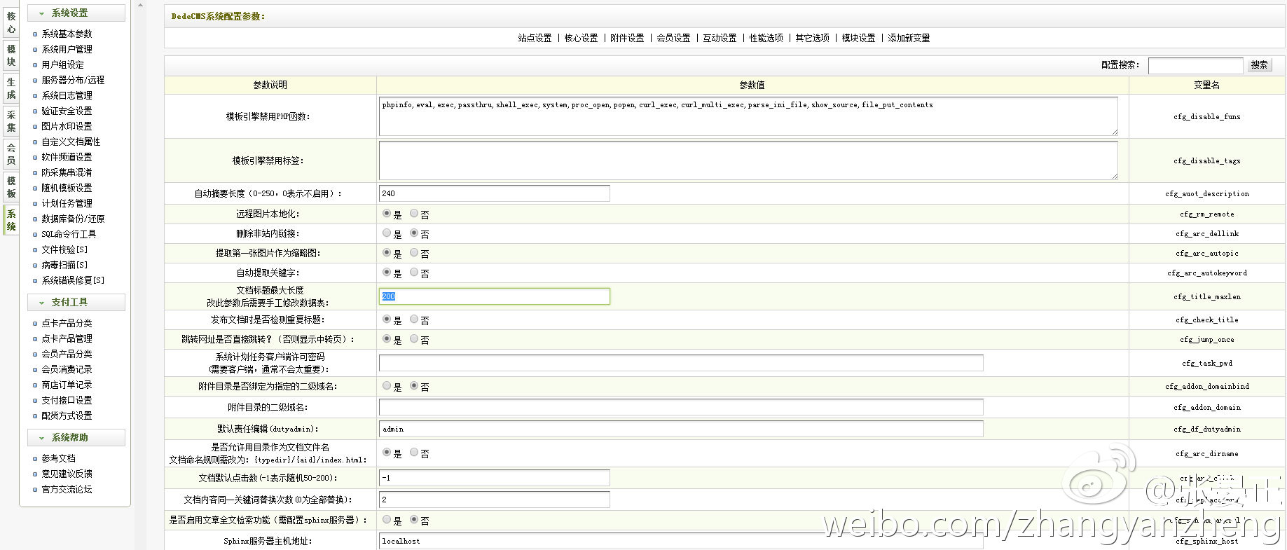Image resolution: width=1287 pixels, height=550 pixels.
Task: Click the 搜索 button
Action: coord(1260,65)
